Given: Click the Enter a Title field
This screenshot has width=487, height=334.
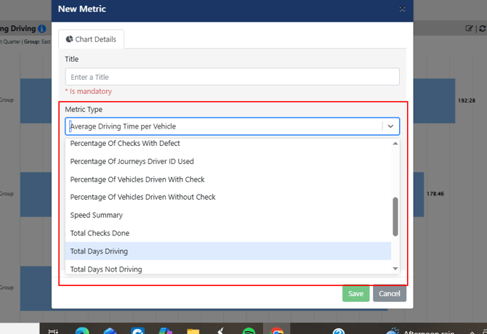Looking at the screenshot, I should 232,77.
